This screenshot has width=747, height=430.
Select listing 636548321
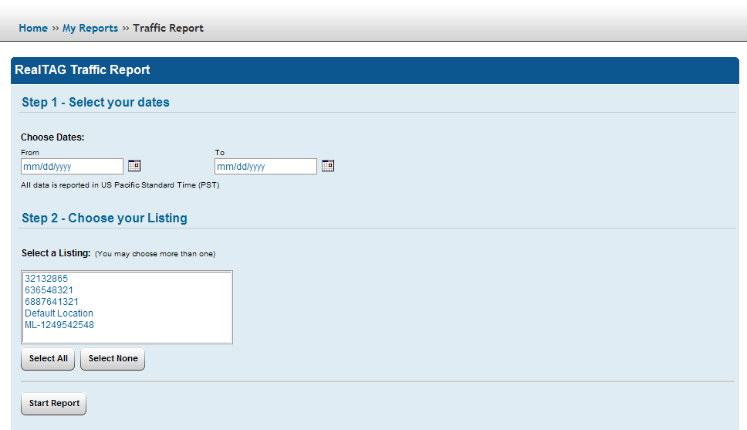[x=127, y=290]
